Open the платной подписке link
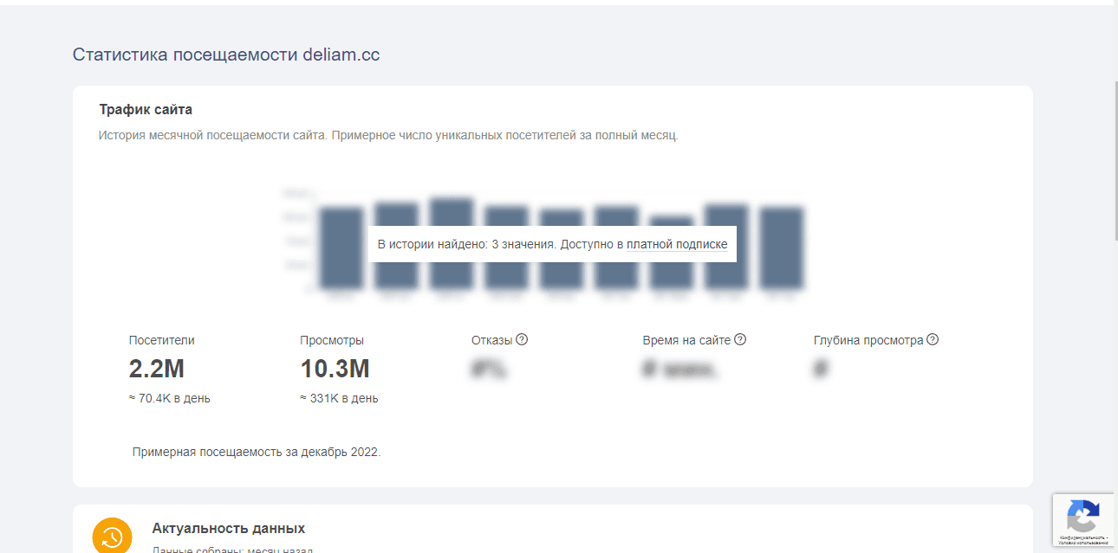 click(677, 244)
